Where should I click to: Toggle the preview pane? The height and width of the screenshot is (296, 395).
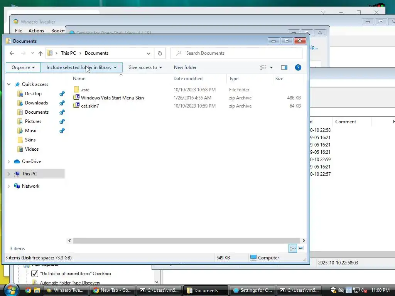tap(284, 67)
